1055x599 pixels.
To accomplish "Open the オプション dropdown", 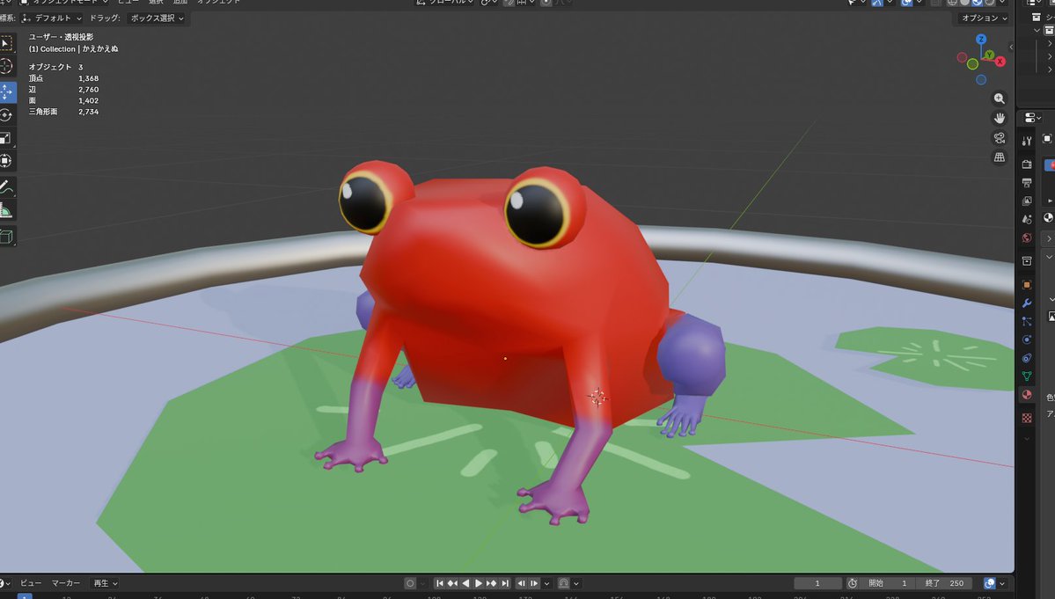I will [985, 18].
